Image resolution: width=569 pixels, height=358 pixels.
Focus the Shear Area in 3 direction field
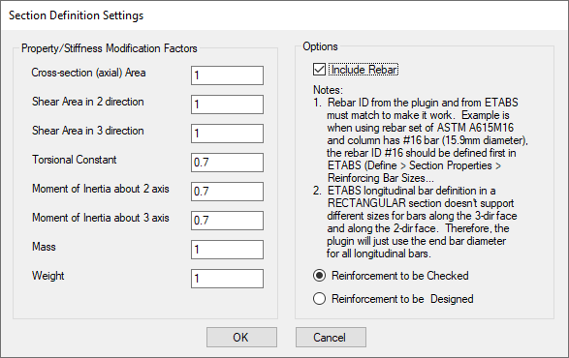(x=227, y=134)
